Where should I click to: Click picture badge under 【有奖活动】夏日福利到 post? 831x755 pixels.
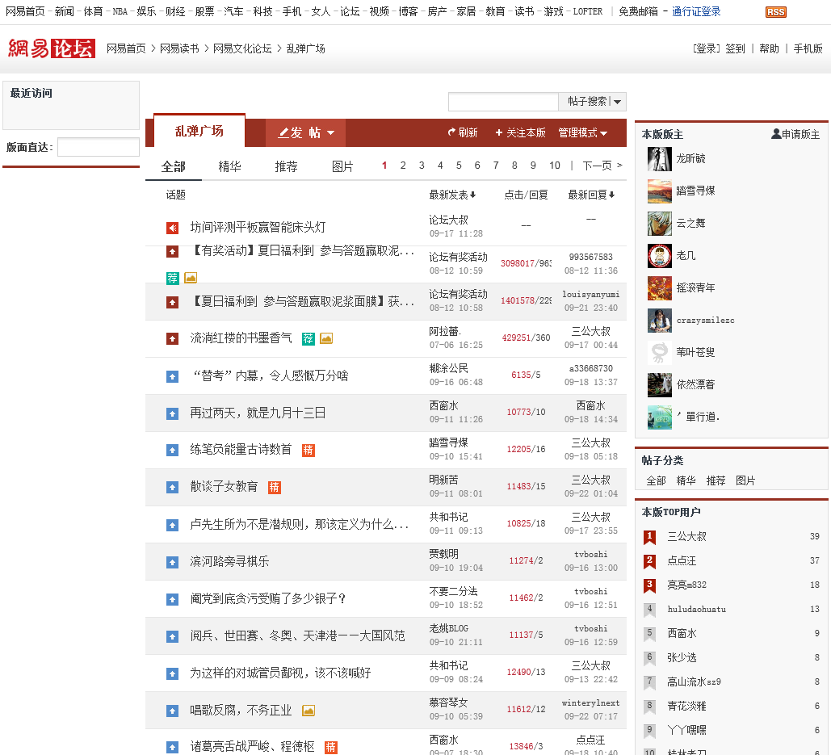point(191,278)
